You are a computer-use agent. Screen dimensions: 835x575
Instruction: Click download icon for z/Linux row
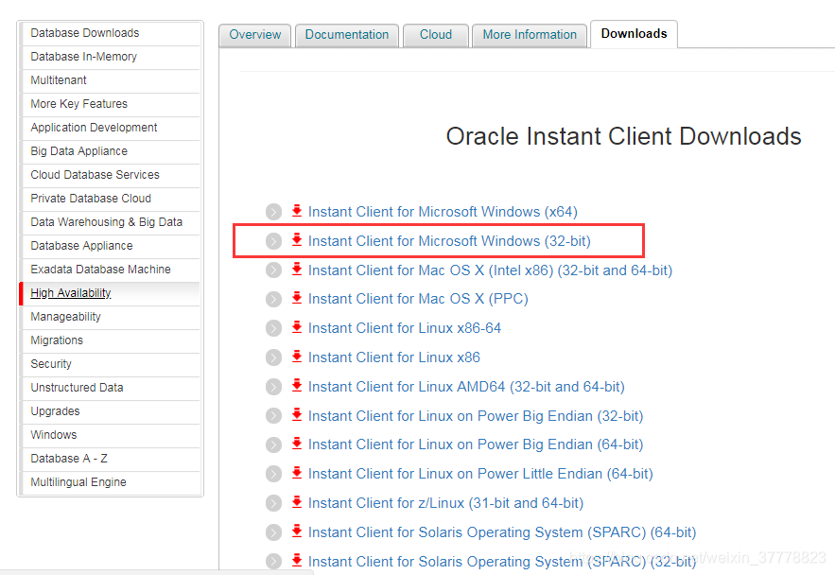coord(297,502)
